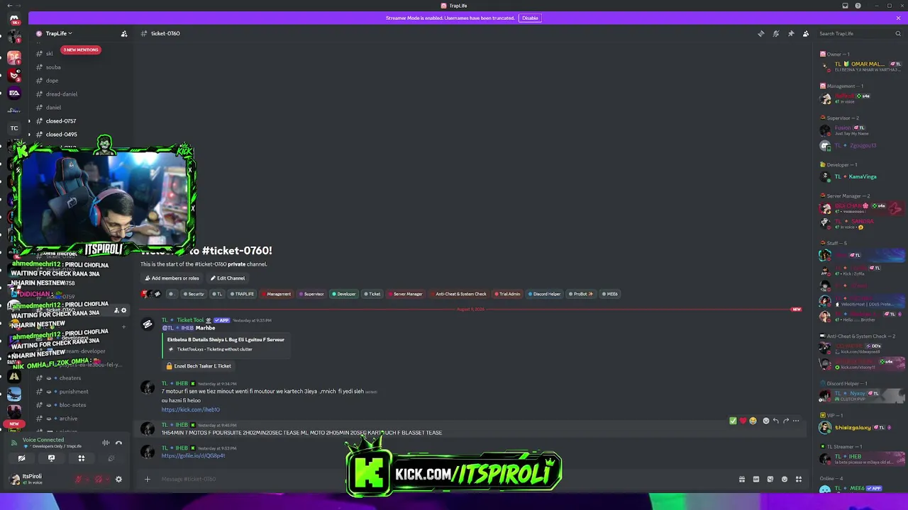React with the laughing face emoji
The height and width of the screenshot is (510, 908).
tap(753, 421)
